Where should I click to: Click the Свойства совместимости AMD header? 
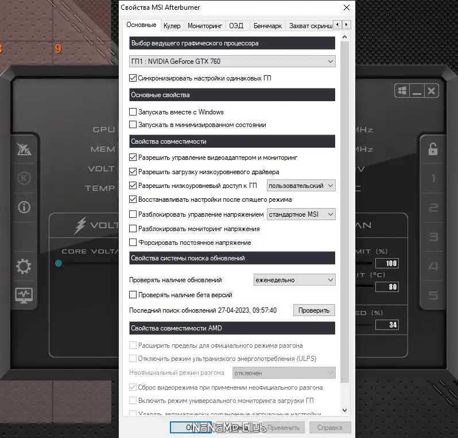coord(232,328)
